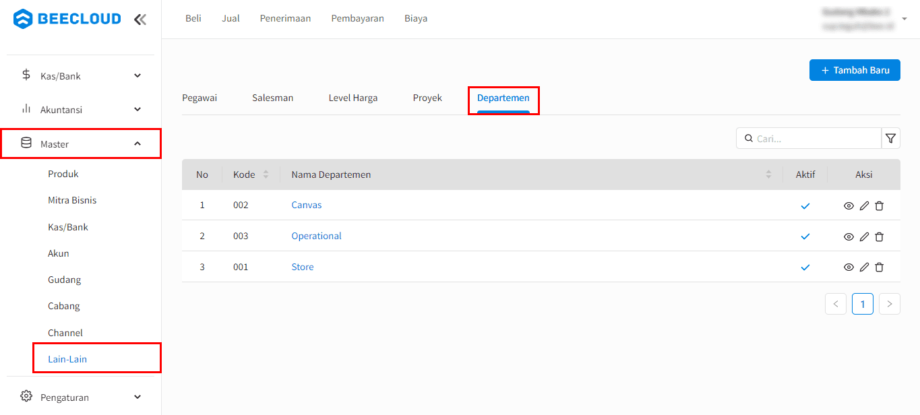Viewport: 920px width, 415px height.
Task: Collapse the sidebar using double-chevron icon
Action: point(140,20)
